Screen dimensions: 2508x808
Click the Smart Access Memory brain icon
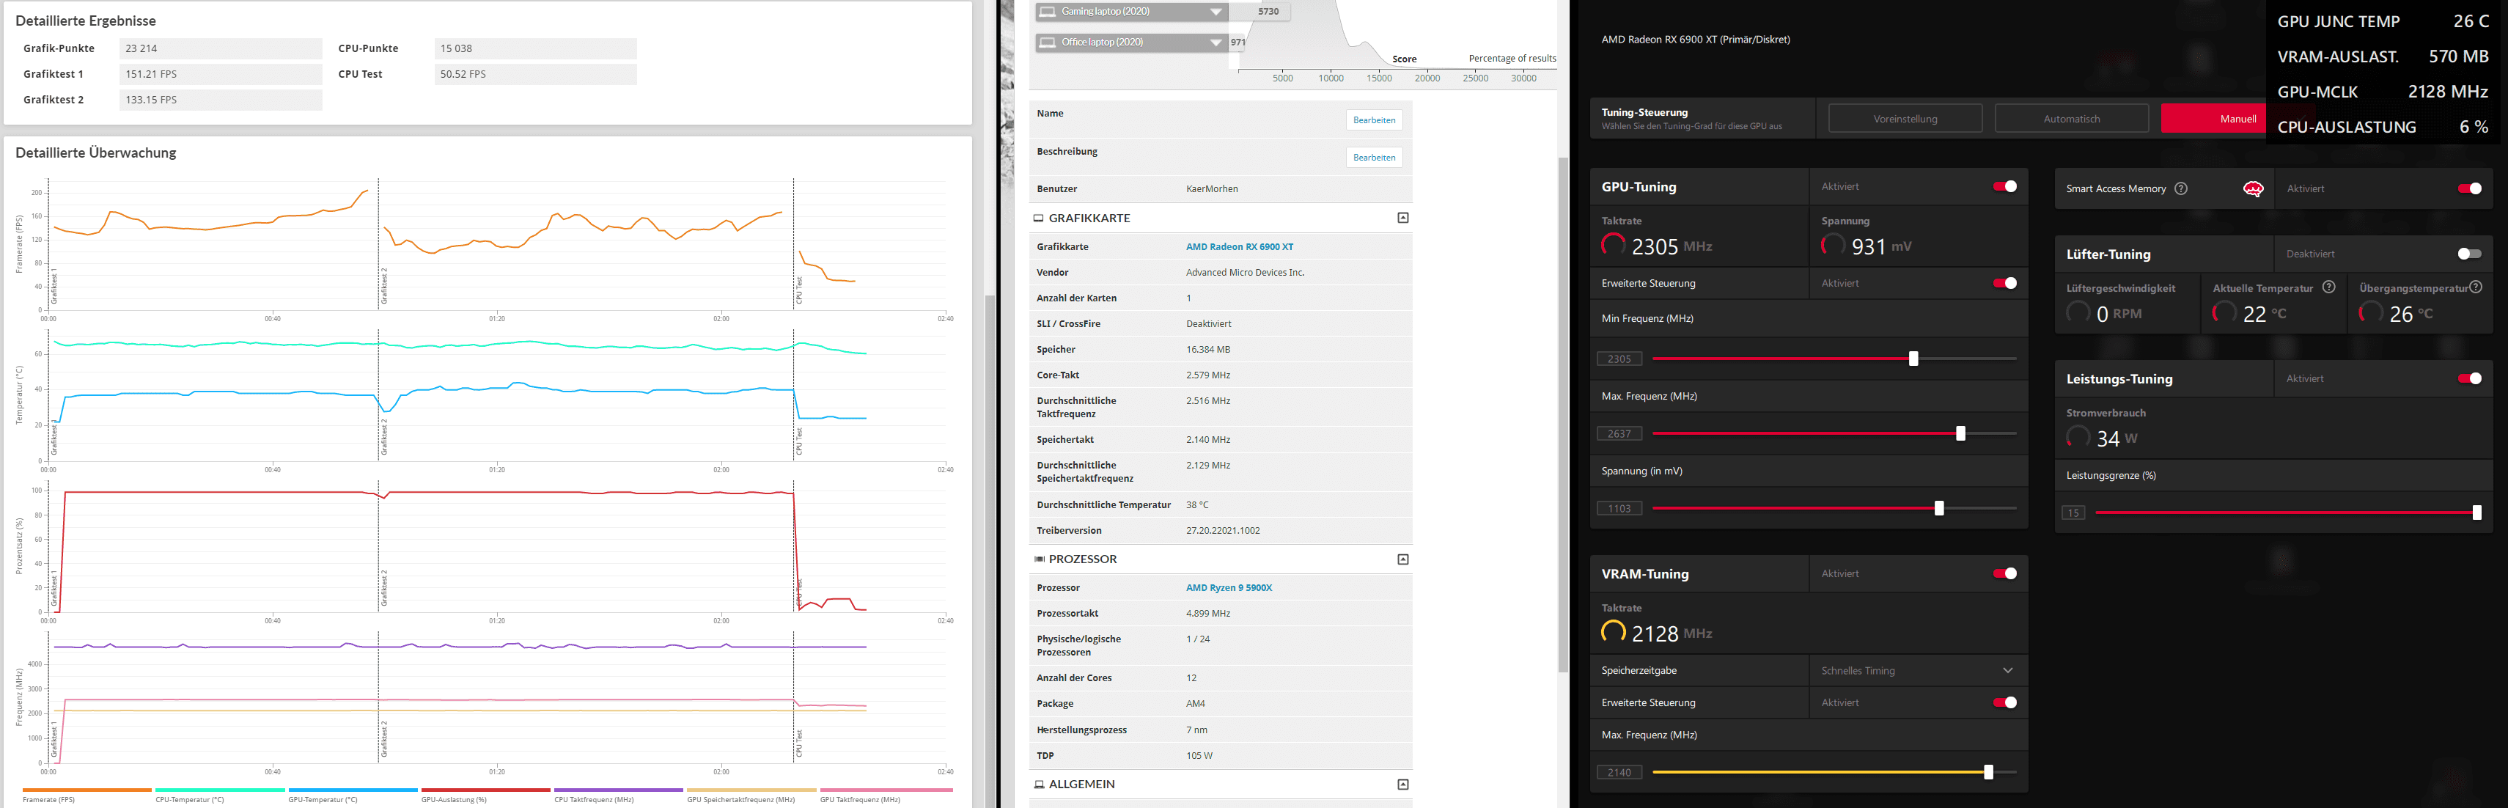pyautogui.click(x=2253, y=189)
